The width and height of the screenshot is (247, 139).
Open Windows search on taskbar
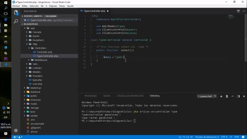(6, 8)
